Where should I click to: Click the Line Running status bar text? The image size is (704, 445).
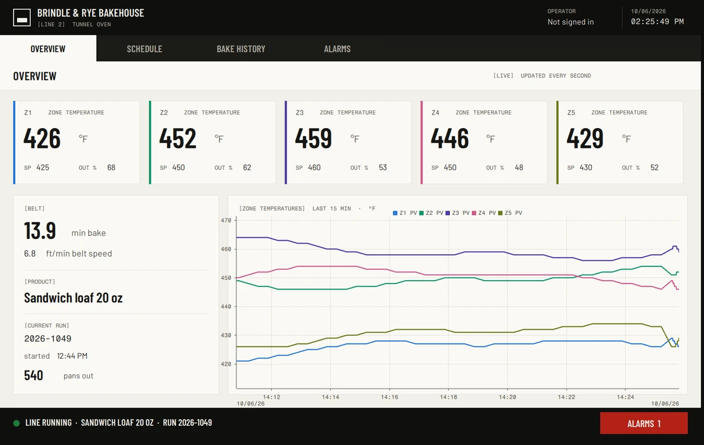[49, 423]
